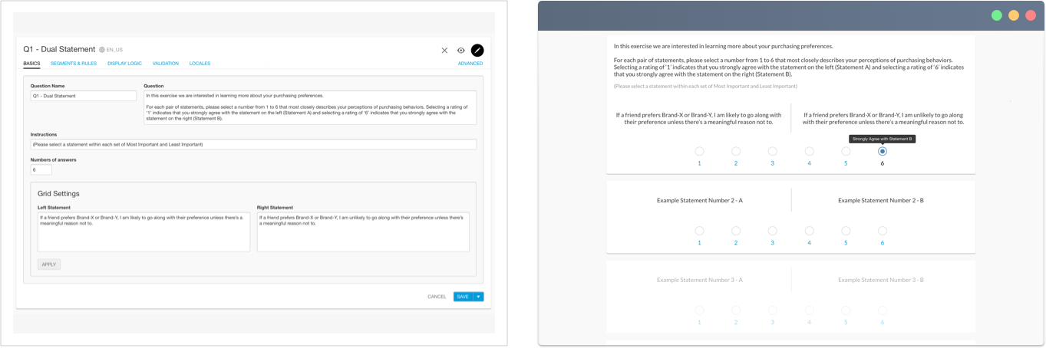Switch to the BASICS tab

pyautogui.click(x=31, y=64)
